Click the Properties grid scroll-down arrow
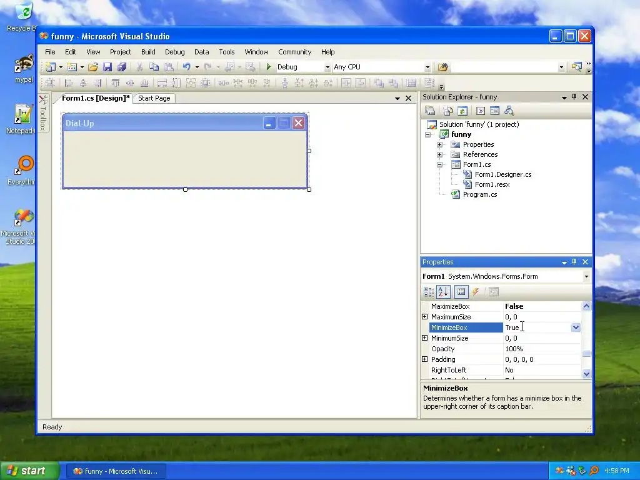 point(586,374)
